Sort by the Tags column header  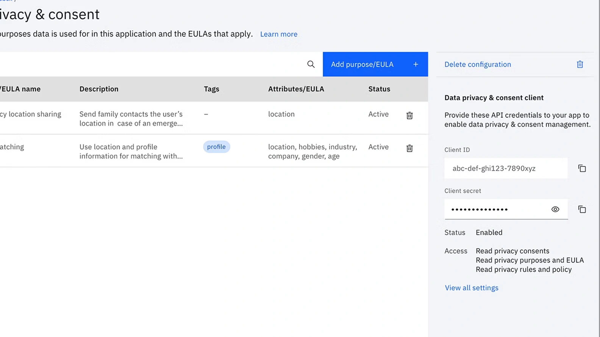(x=211, y=89)
